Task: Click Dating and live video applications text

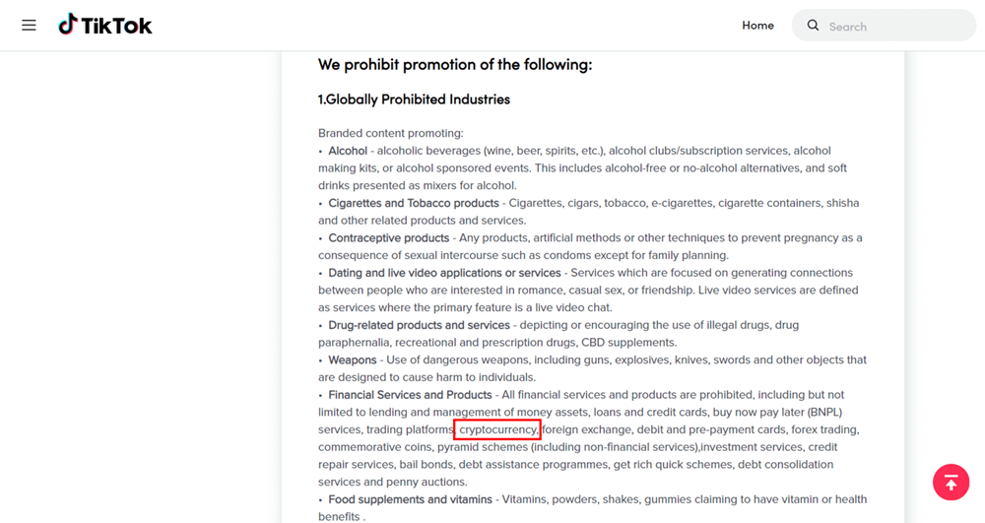Action: pos(444,273)
